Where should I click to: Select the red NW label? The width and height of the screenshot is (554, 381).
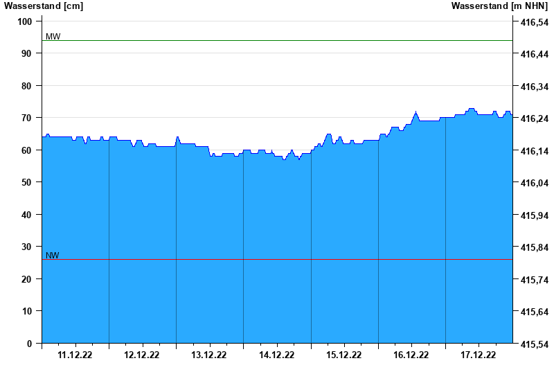coord(53,256)
